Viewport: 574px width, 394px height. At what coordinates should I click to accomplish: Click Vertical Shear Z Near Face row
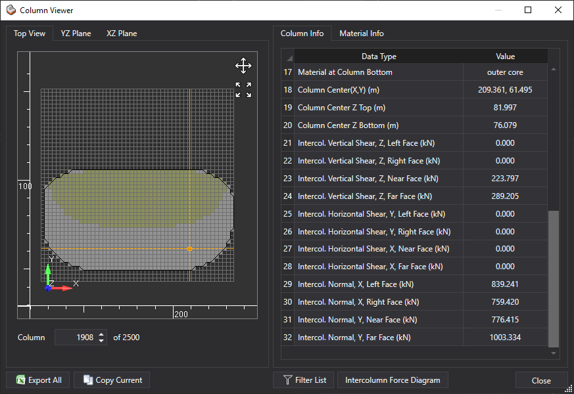(x=414, y=179)
